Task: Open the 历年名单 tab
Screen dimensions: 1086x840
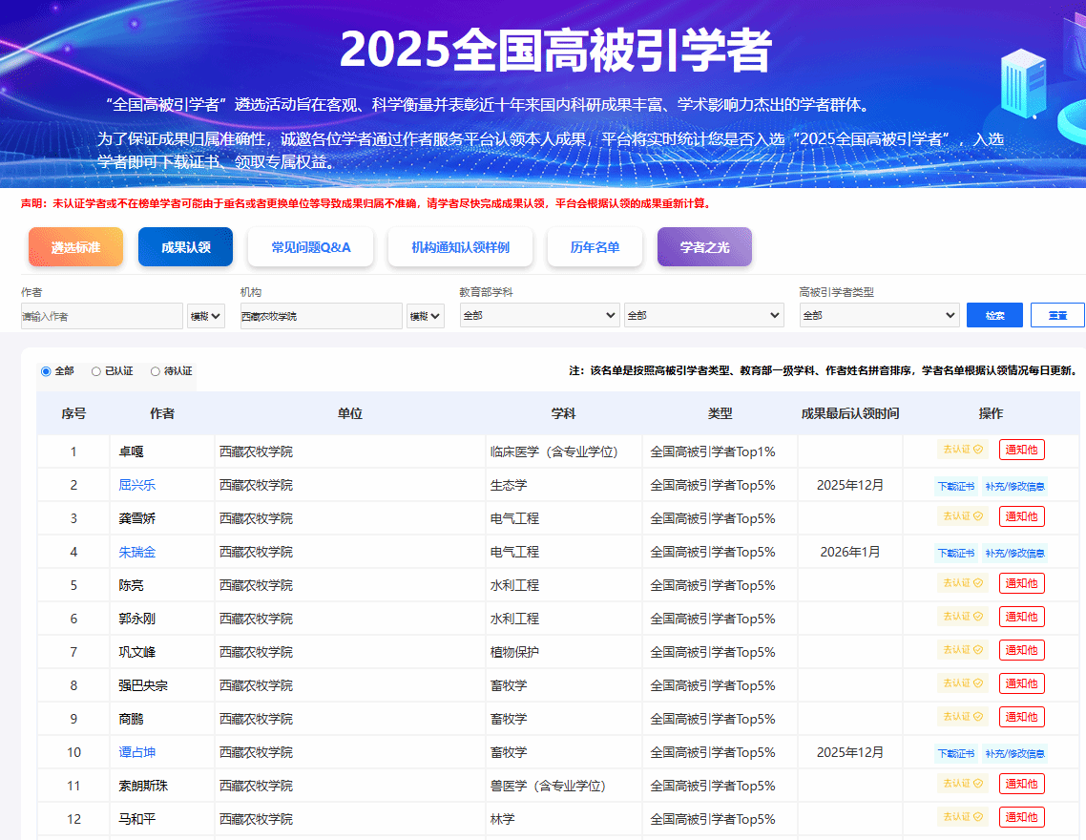Action: point(595,247)
